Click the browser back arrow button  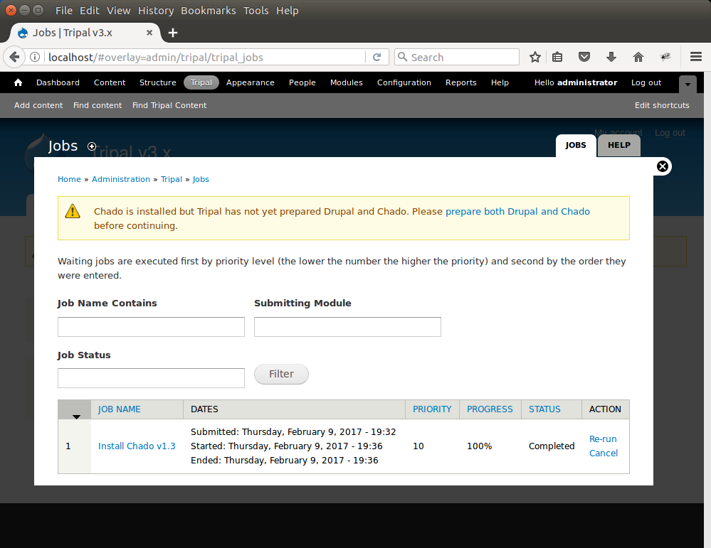tap(14, 57)
